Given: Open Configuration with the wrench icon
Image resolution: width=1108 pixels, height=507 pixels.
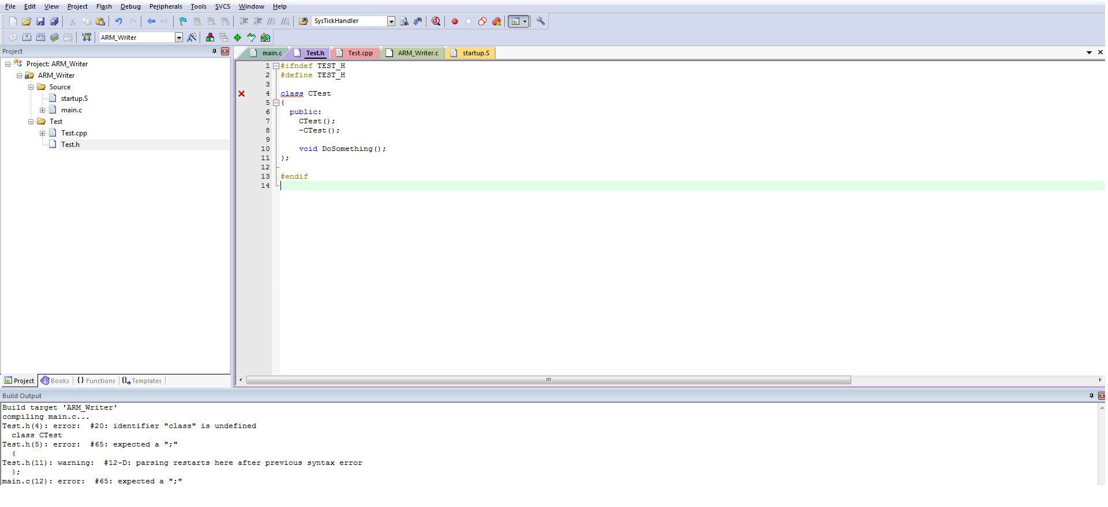Looking at the screenshot, I should (x=541, y=21).
